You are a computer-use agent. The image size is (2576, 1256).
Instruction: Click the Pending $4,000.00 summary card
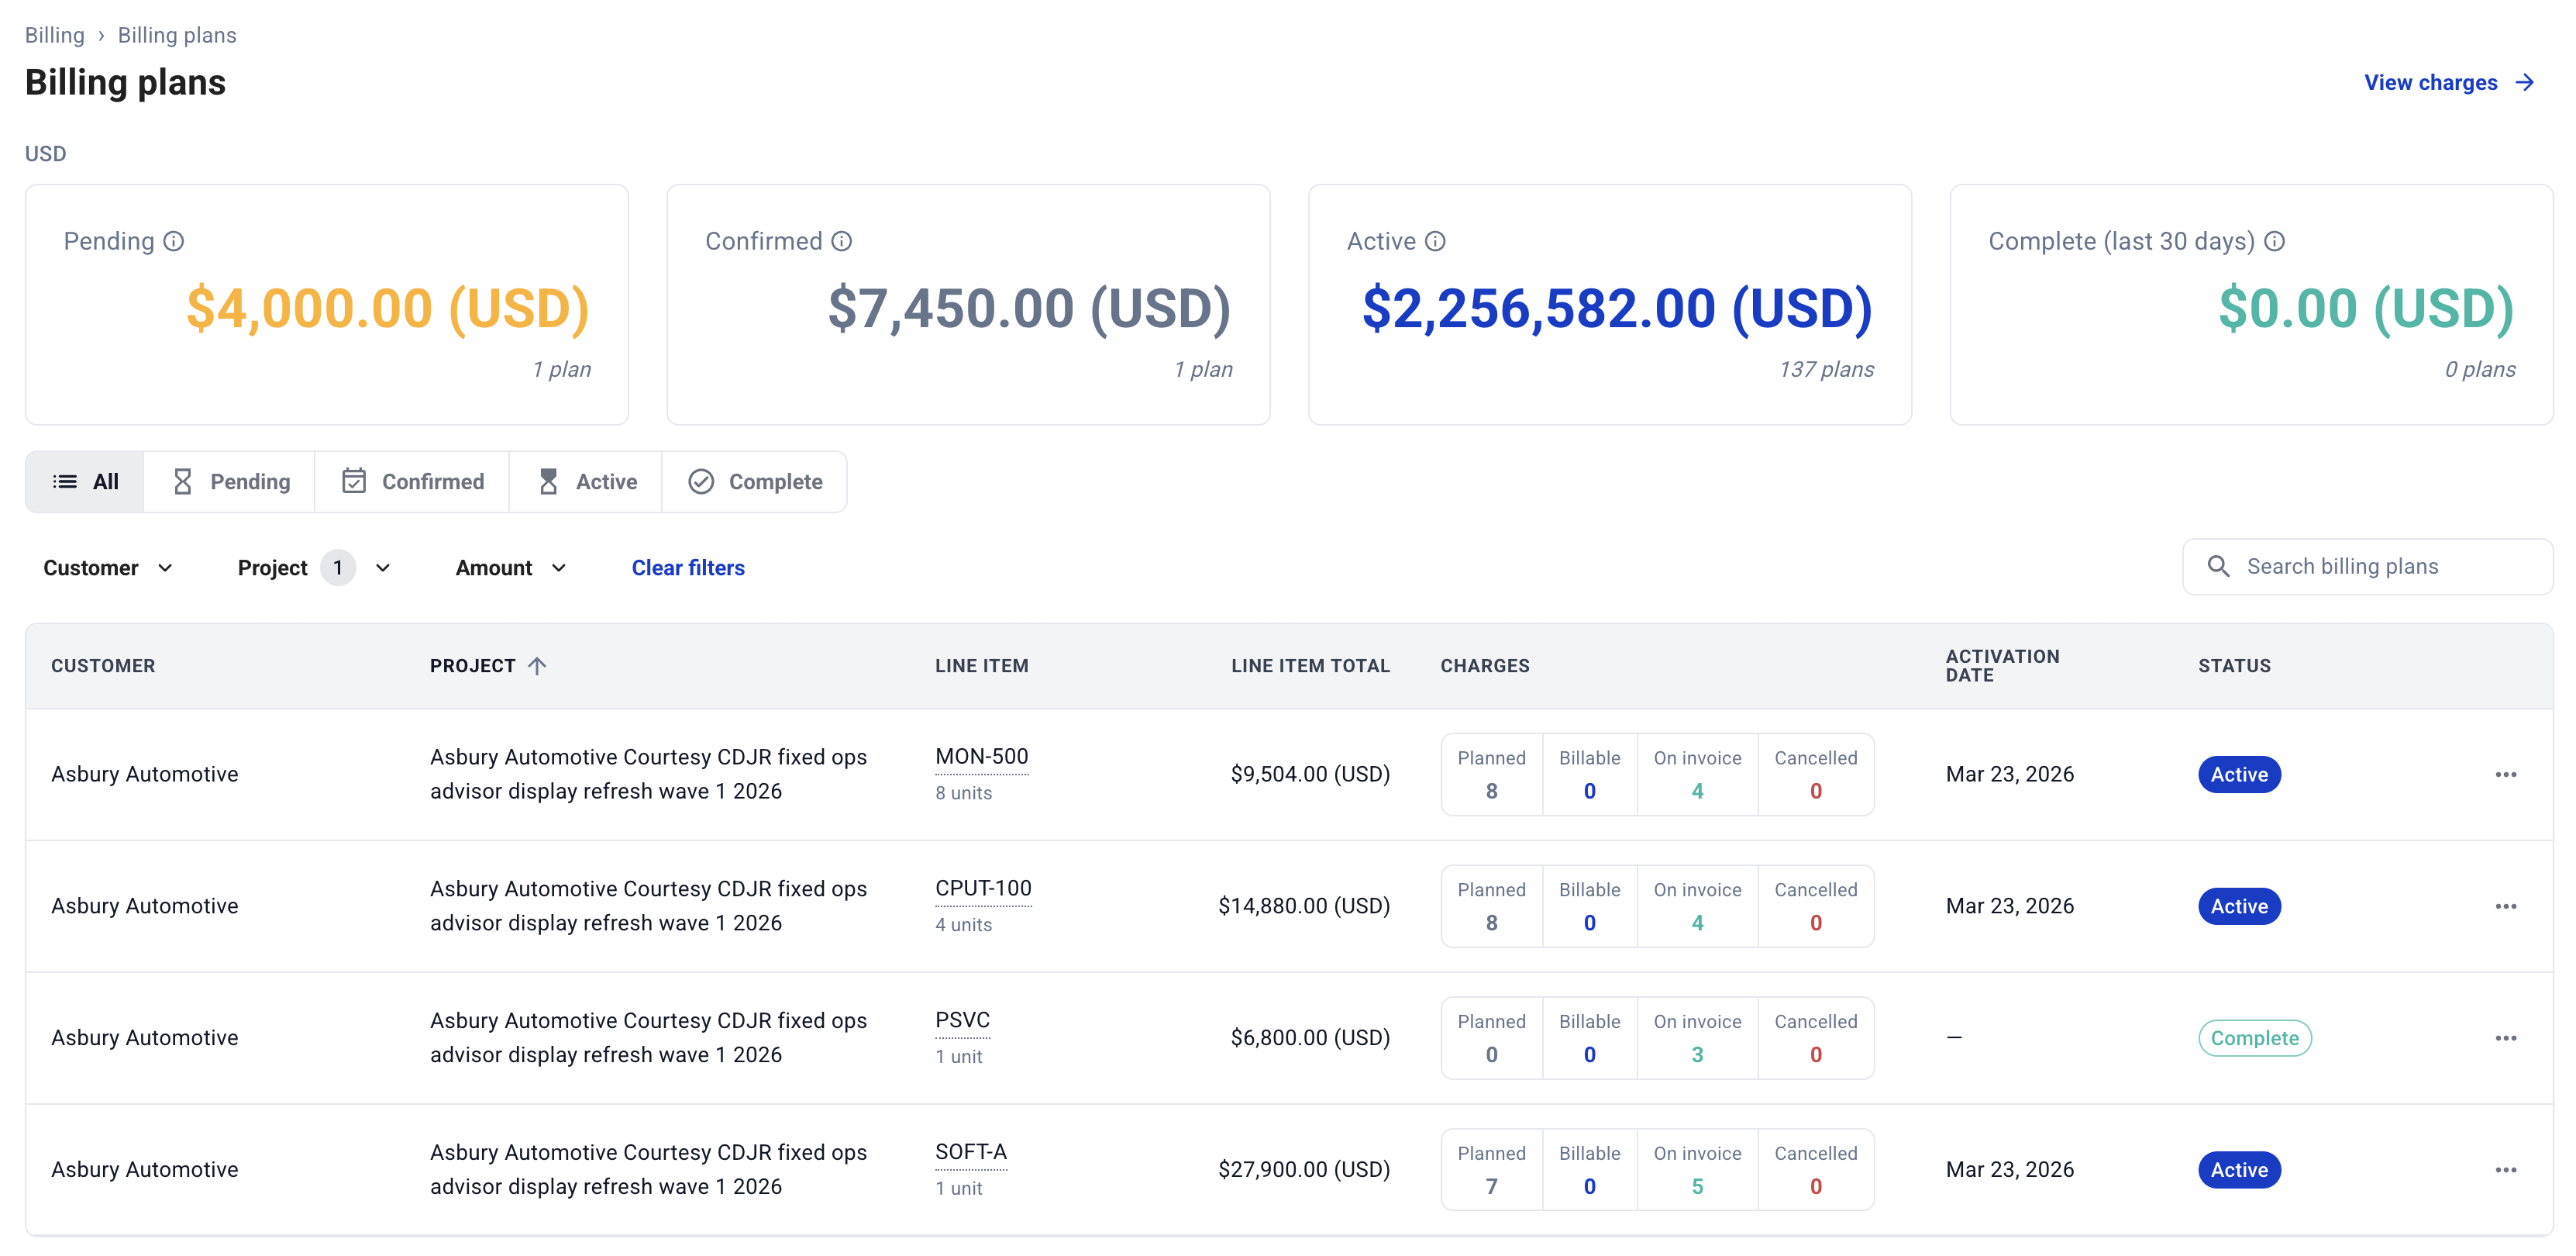point(327,305)
